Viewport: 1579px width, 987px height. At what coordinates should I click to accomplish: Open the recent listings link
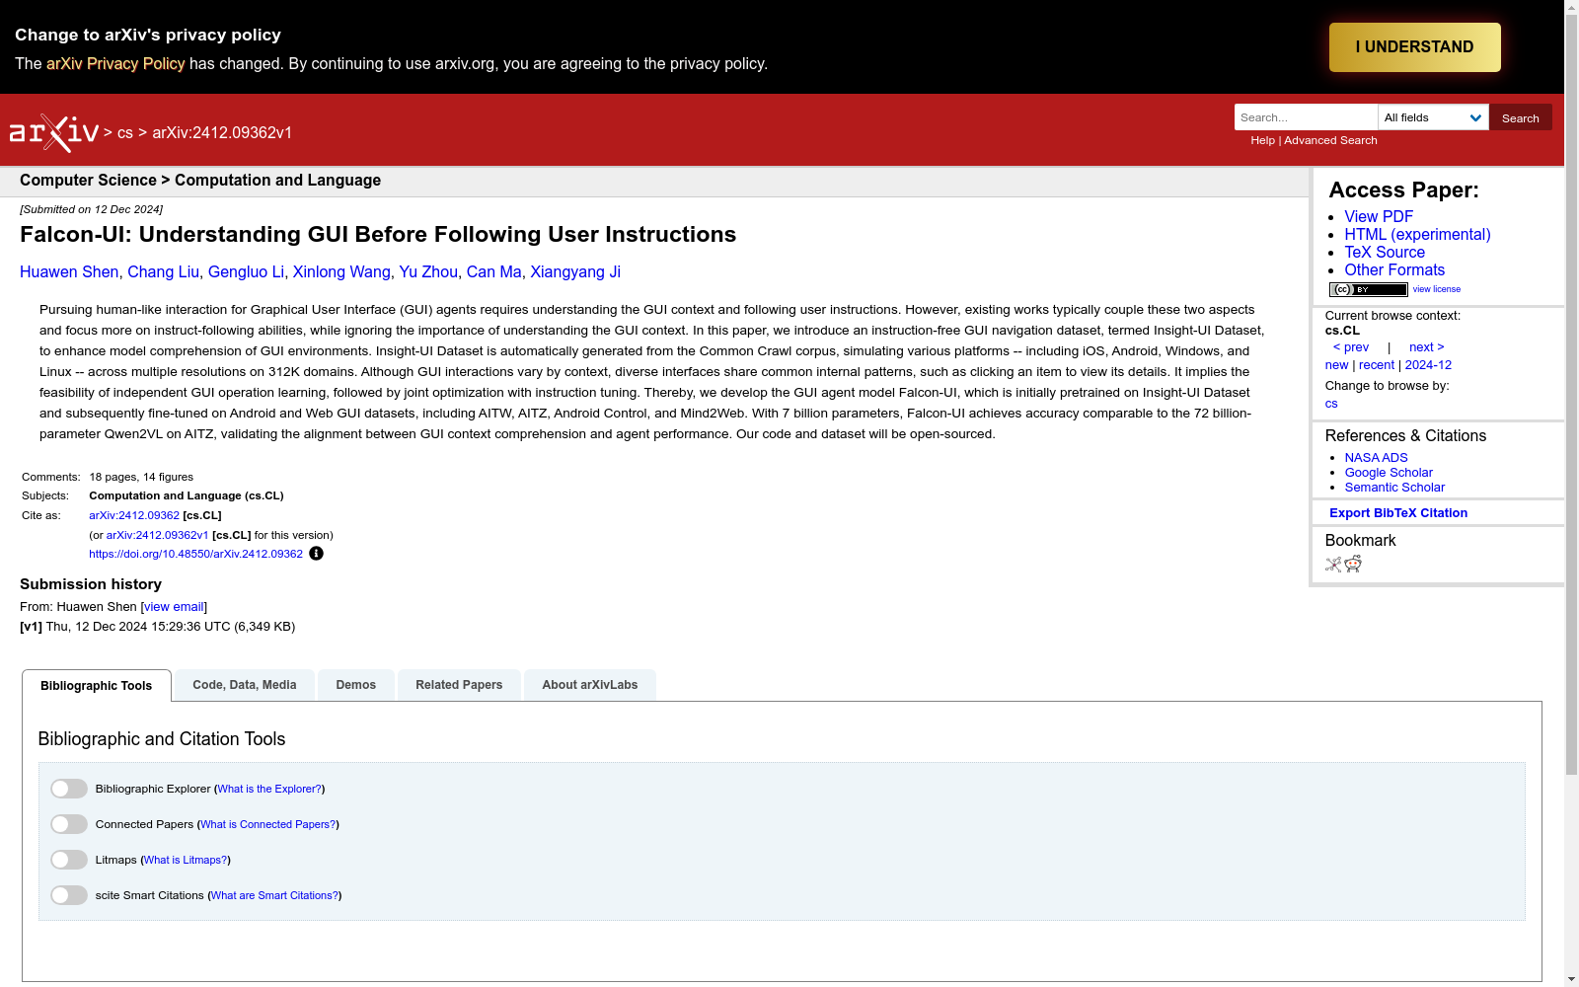1377,365
